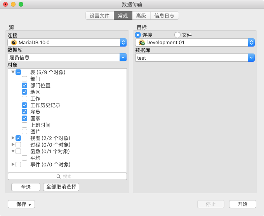
Task: Collapse the 表 tree group
Action: (x=13, y=72)
